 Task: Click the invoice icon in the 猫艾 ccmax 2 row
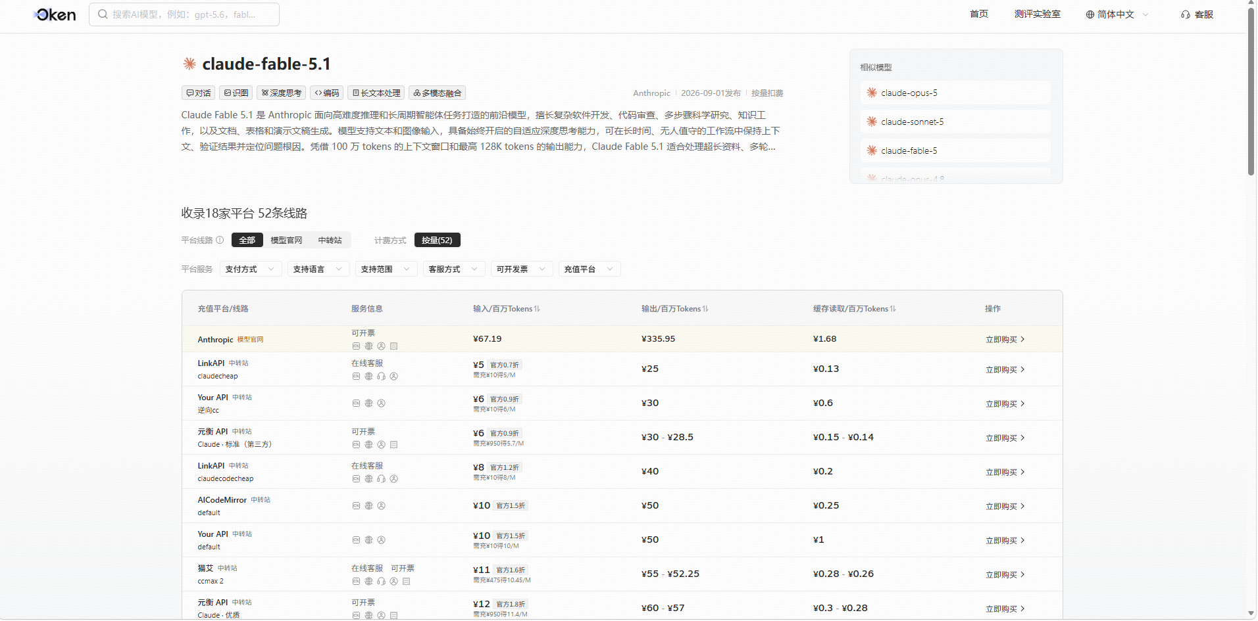coord(406,581)
